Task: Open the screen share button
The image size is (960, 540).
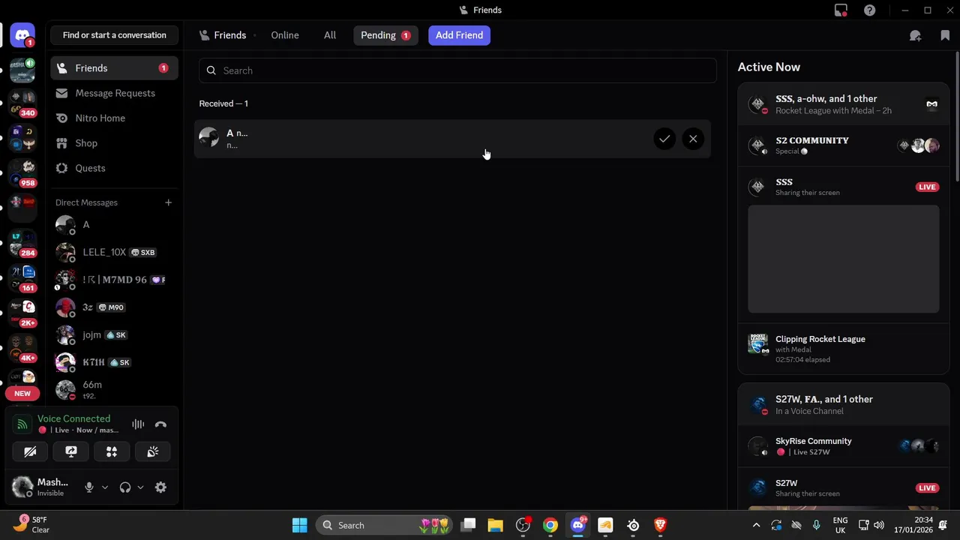Action: click(x=71, y=451)
